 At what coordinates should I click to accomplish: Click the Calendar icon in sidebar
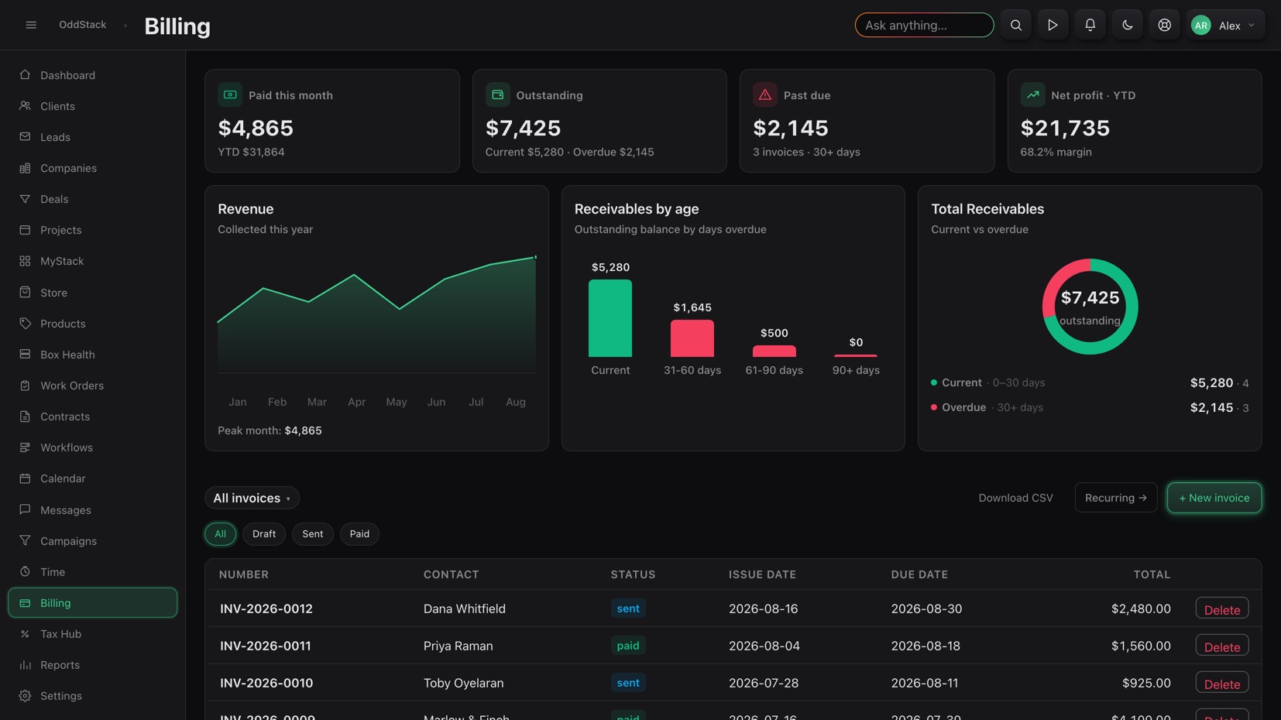pyautogui.click(x=25, y=478)
